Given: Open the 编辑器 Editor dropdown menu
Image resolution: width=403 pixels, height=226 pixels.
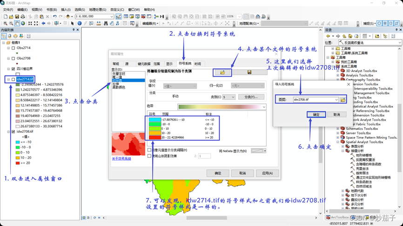Looking at the screenshot, I should 150,23.
